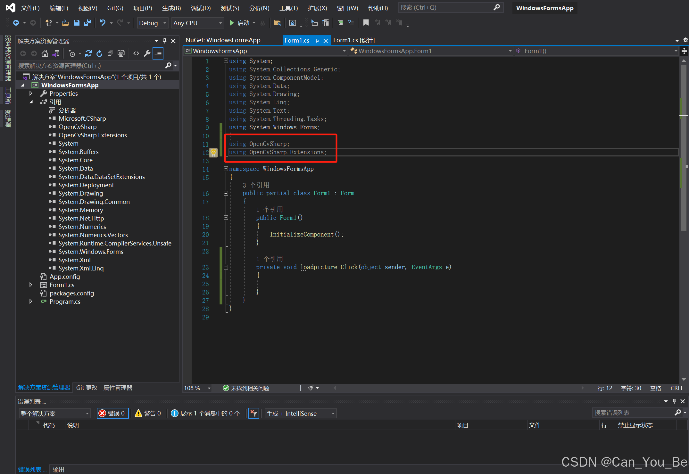Open the new project toolbar icon
Image resolution: width=689 pixels, height=474 pixels.
coord(48,23)
